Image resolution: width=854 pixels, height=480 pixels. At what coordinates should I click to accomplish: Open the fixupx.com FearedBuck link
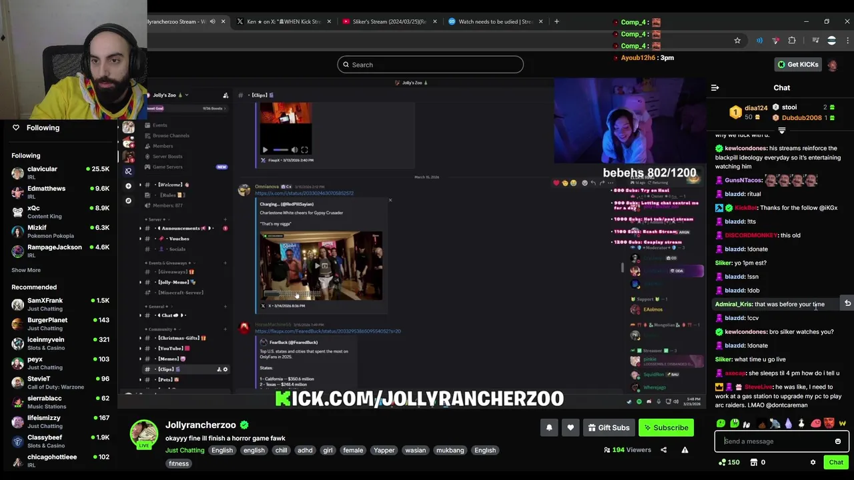coord(328,331)
